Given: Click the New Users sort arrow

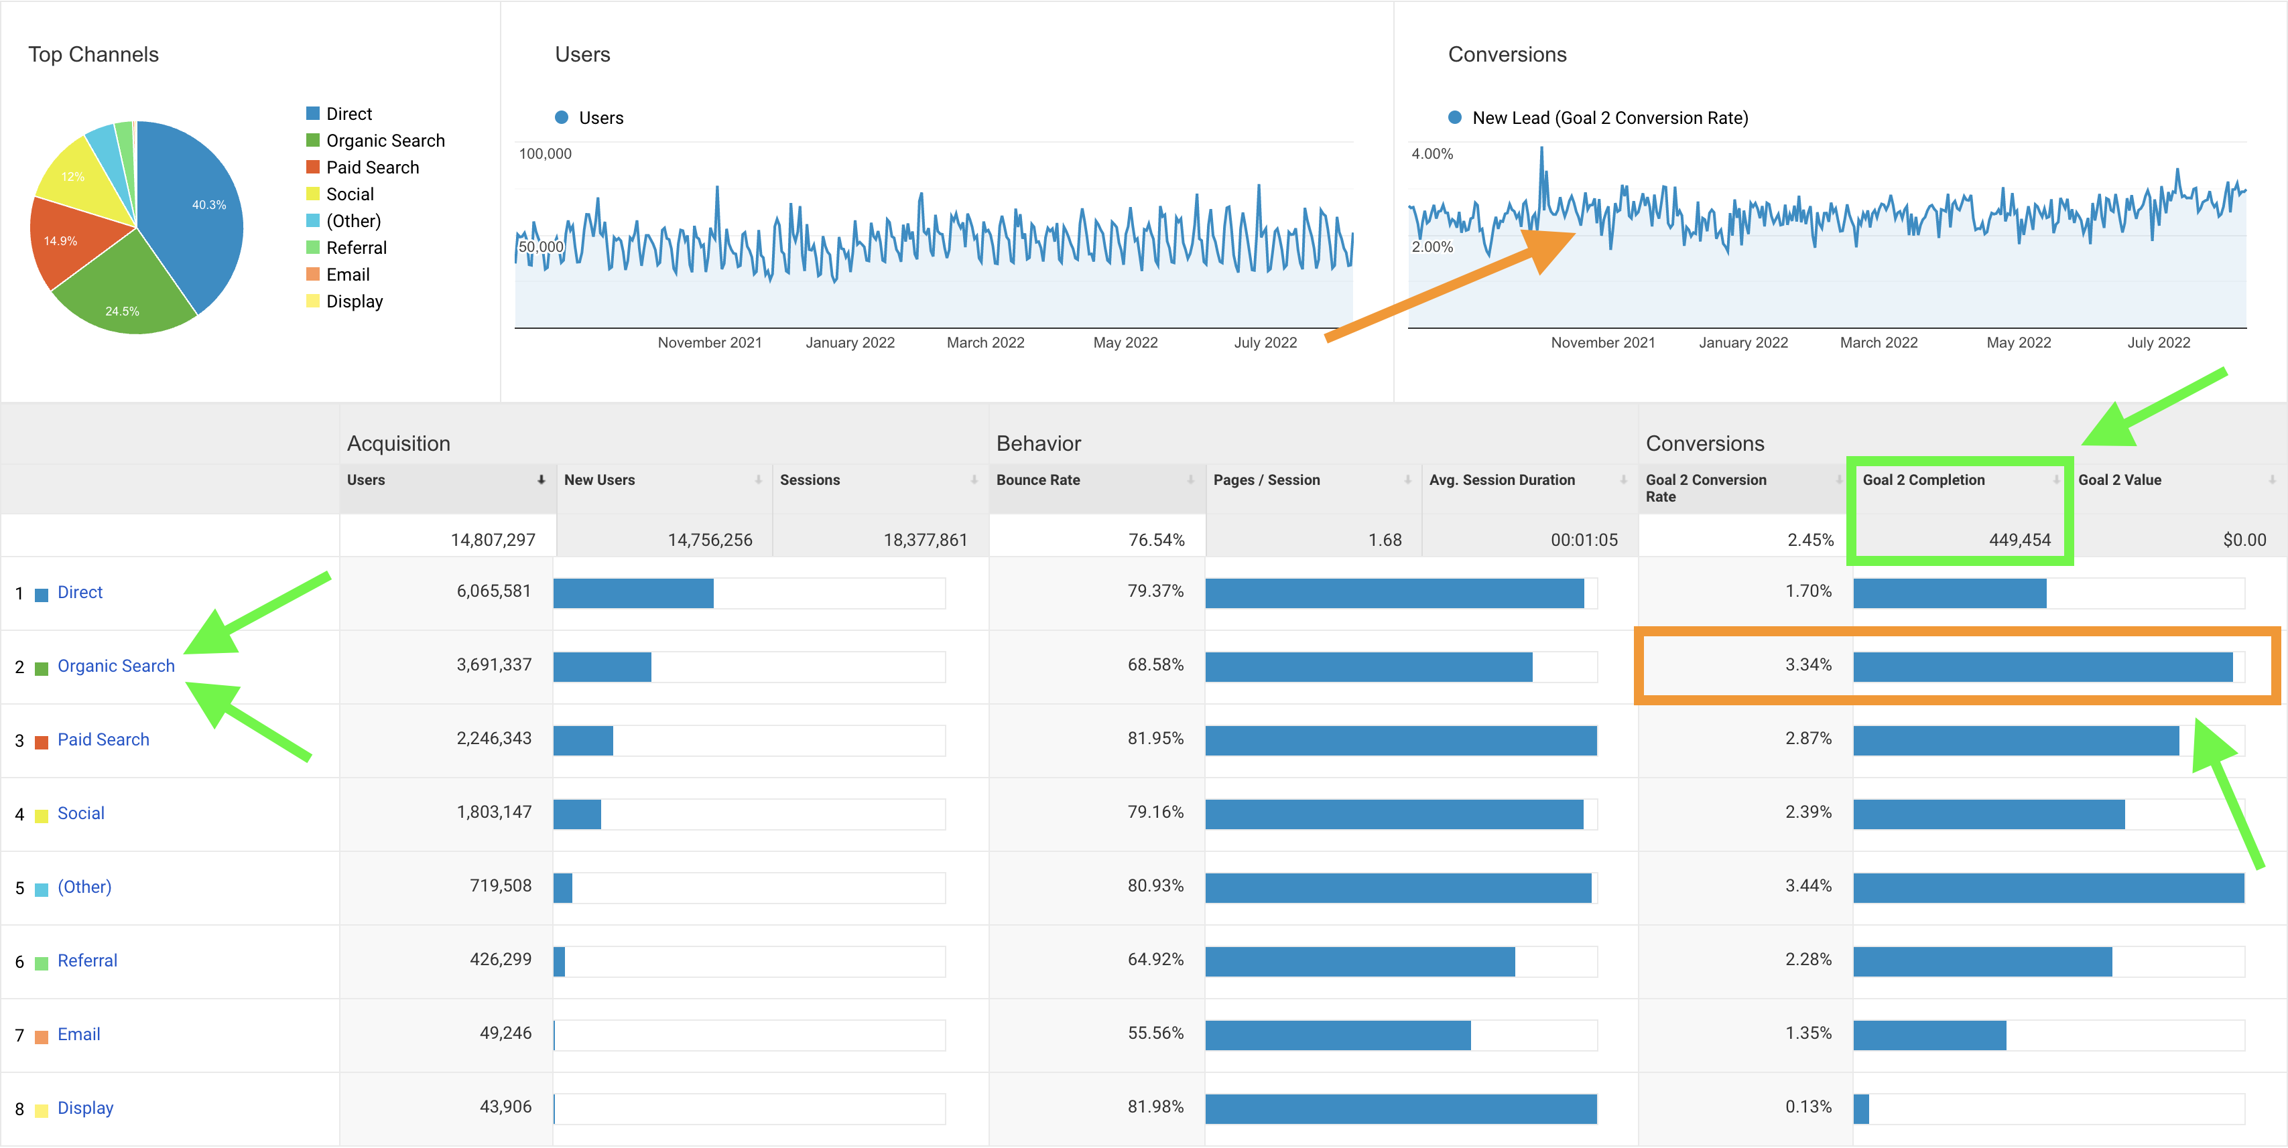Looking at the screenshot, I should (757, 480).
